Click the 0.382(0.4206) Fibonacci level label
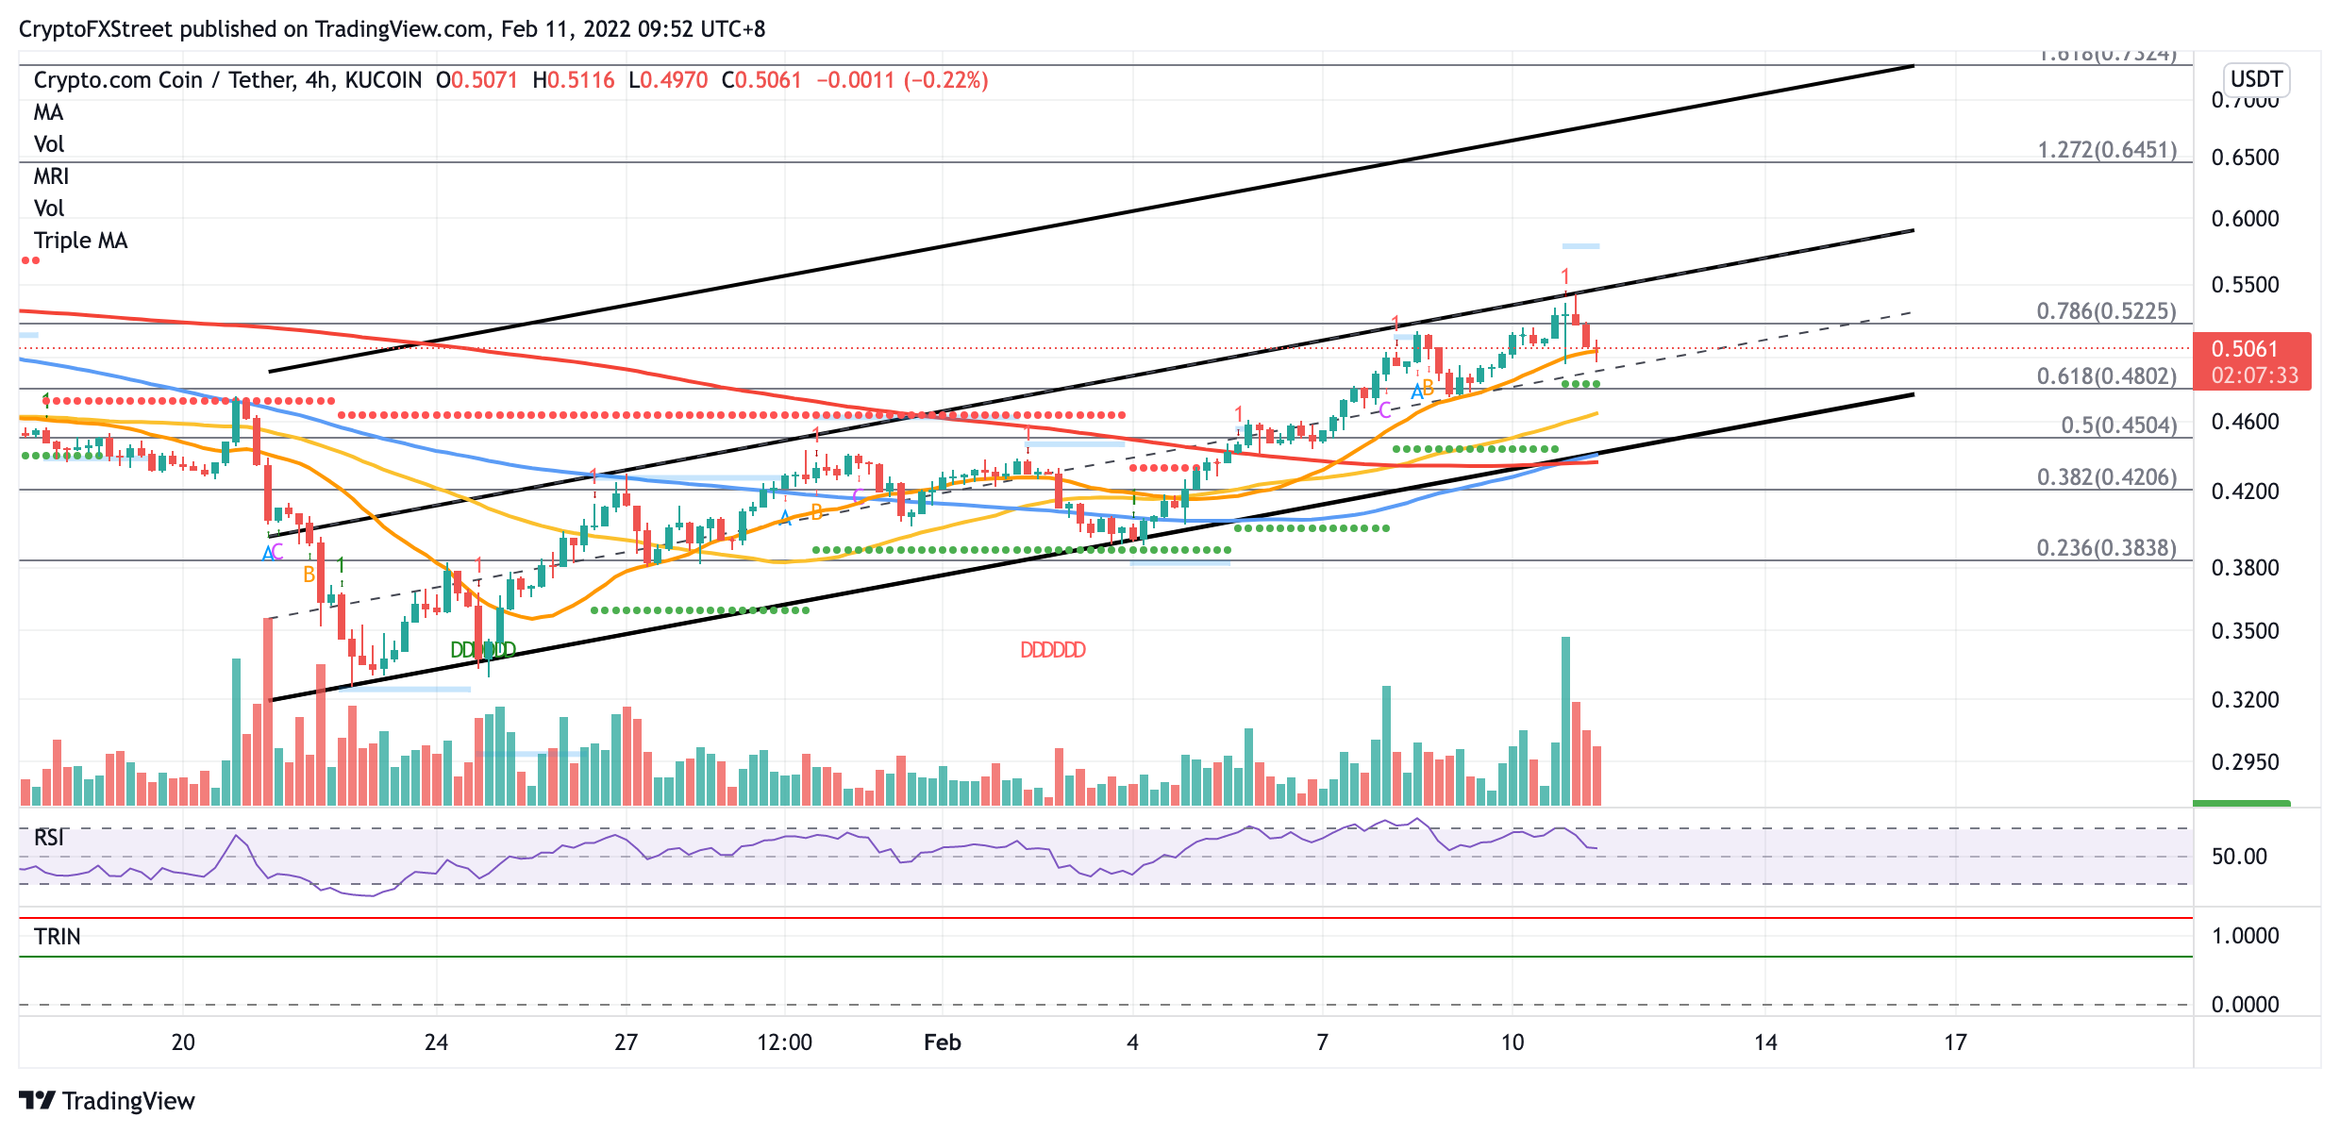 (x=2107, y=477)
